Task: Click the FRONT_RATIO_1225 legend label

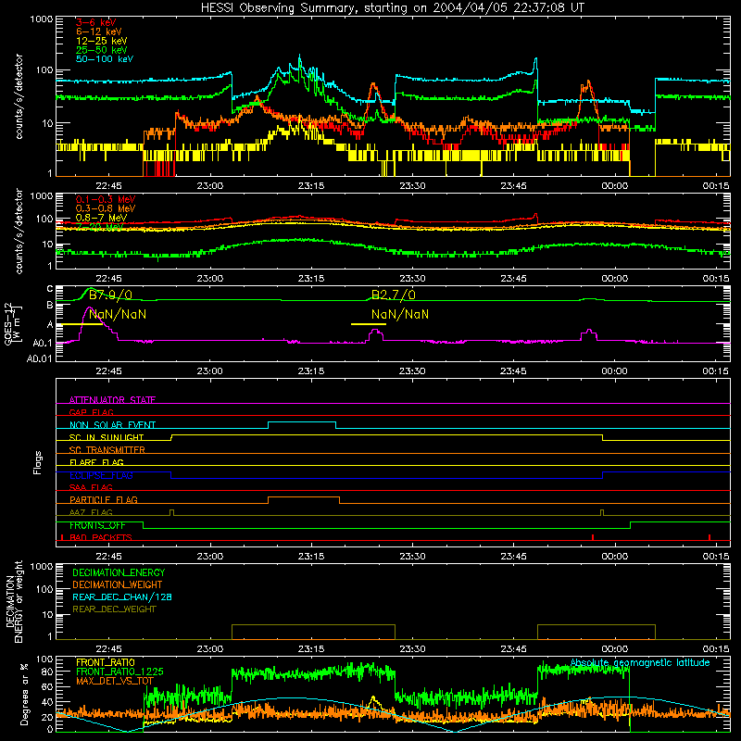Action: pos(119,672)
